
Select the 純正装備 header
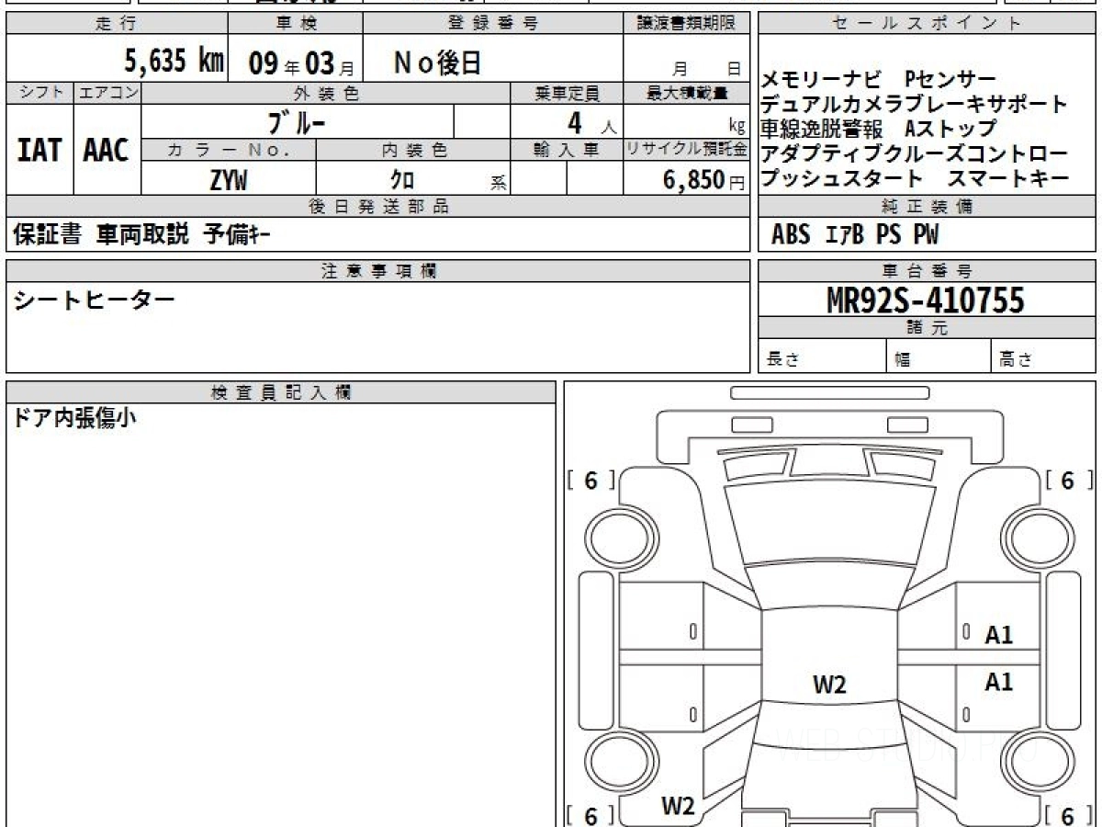pyautogui.click(x=927, y=207)
